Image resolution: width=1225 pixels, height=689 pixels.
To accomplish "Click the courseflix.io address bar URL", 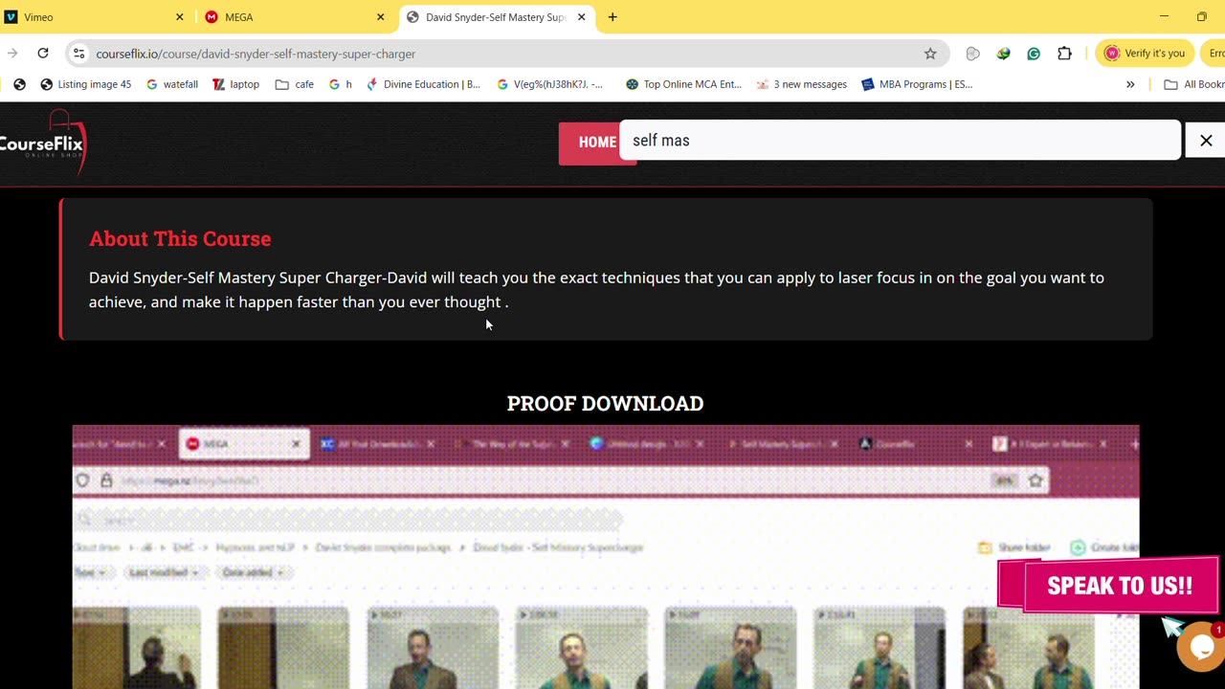I will click(x=256, y=54).
